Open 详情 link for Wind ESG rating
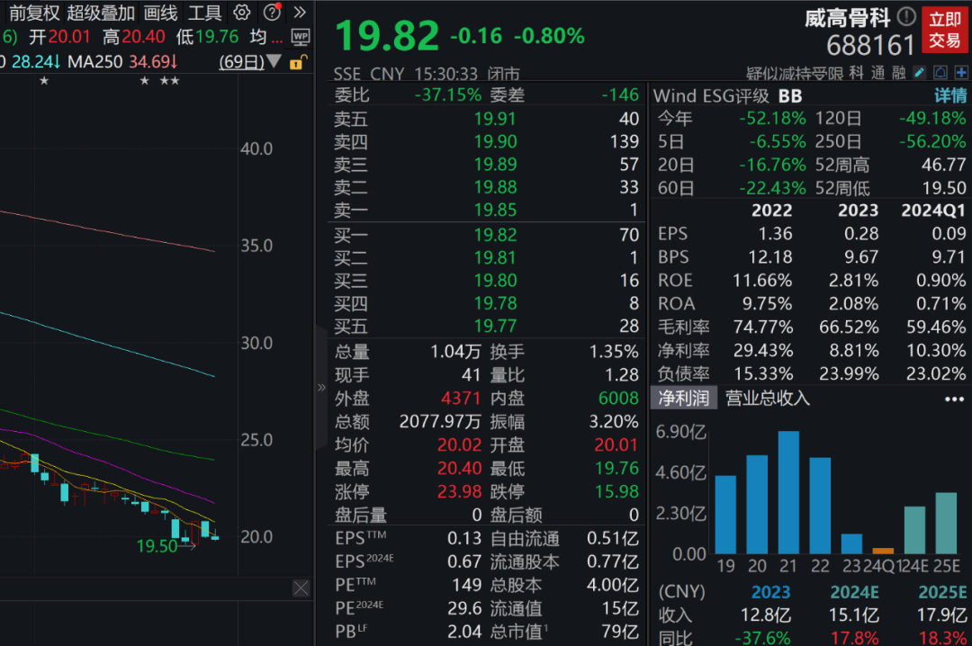The height and width of the screenshot is (646, 972). (949, 95)
